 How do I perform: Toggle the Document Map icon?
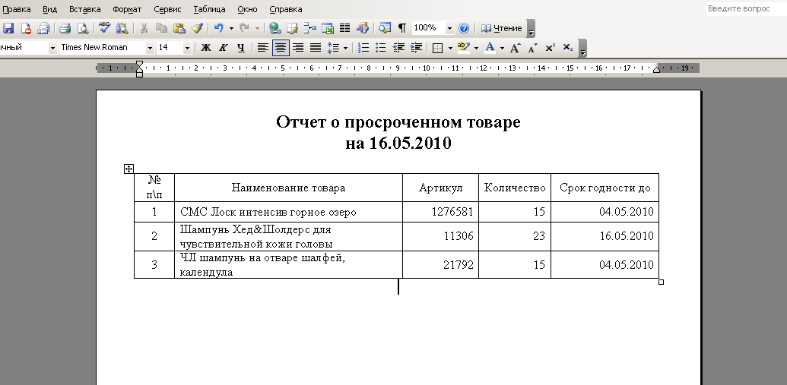385,28
